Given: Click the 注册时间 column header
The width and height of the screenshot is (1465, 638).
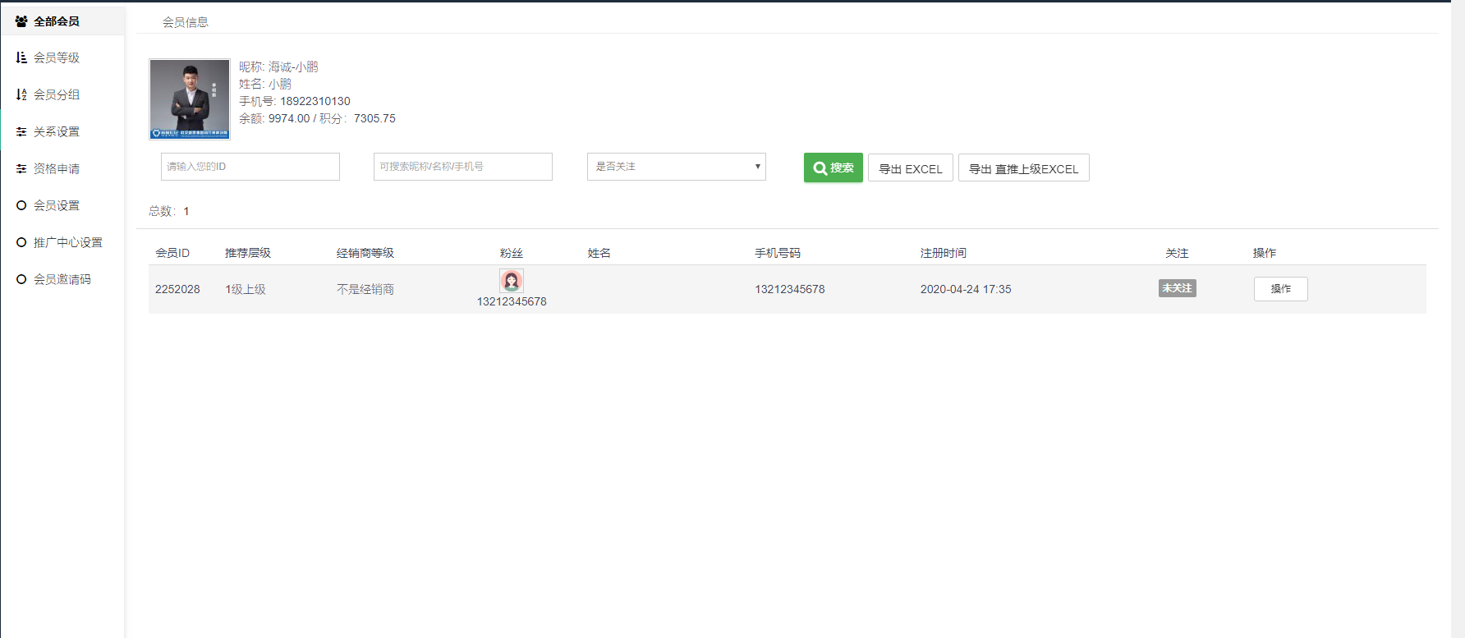Looking at the screenshot, I should point(944,253).
